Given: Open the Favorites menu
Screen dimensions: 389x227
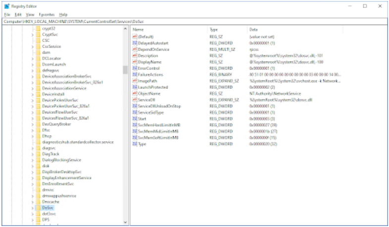Looking at the screenshot, I should 47,15.
